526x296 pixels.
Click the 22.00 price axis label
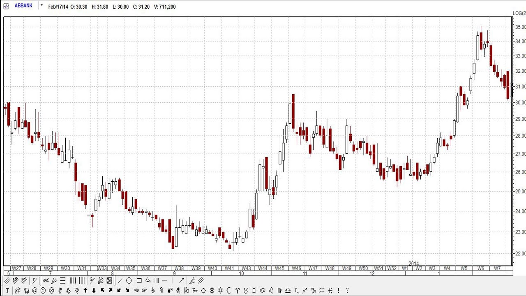520,254
